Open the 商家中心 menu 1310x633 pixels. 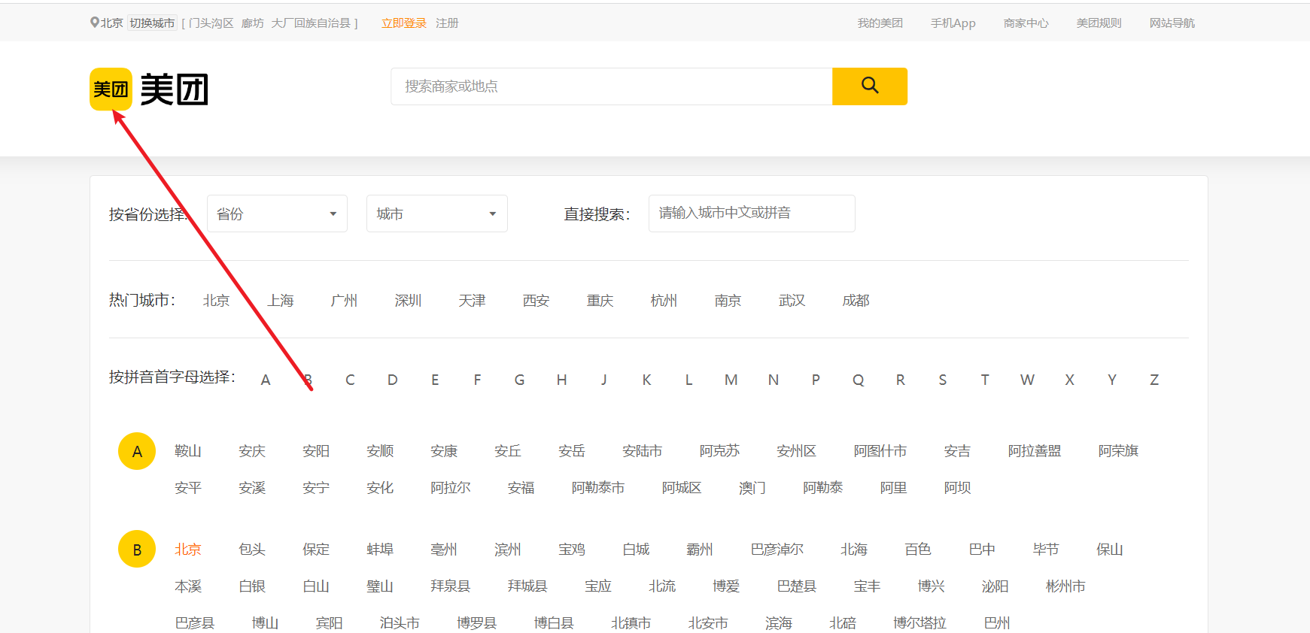[1026, 23]
